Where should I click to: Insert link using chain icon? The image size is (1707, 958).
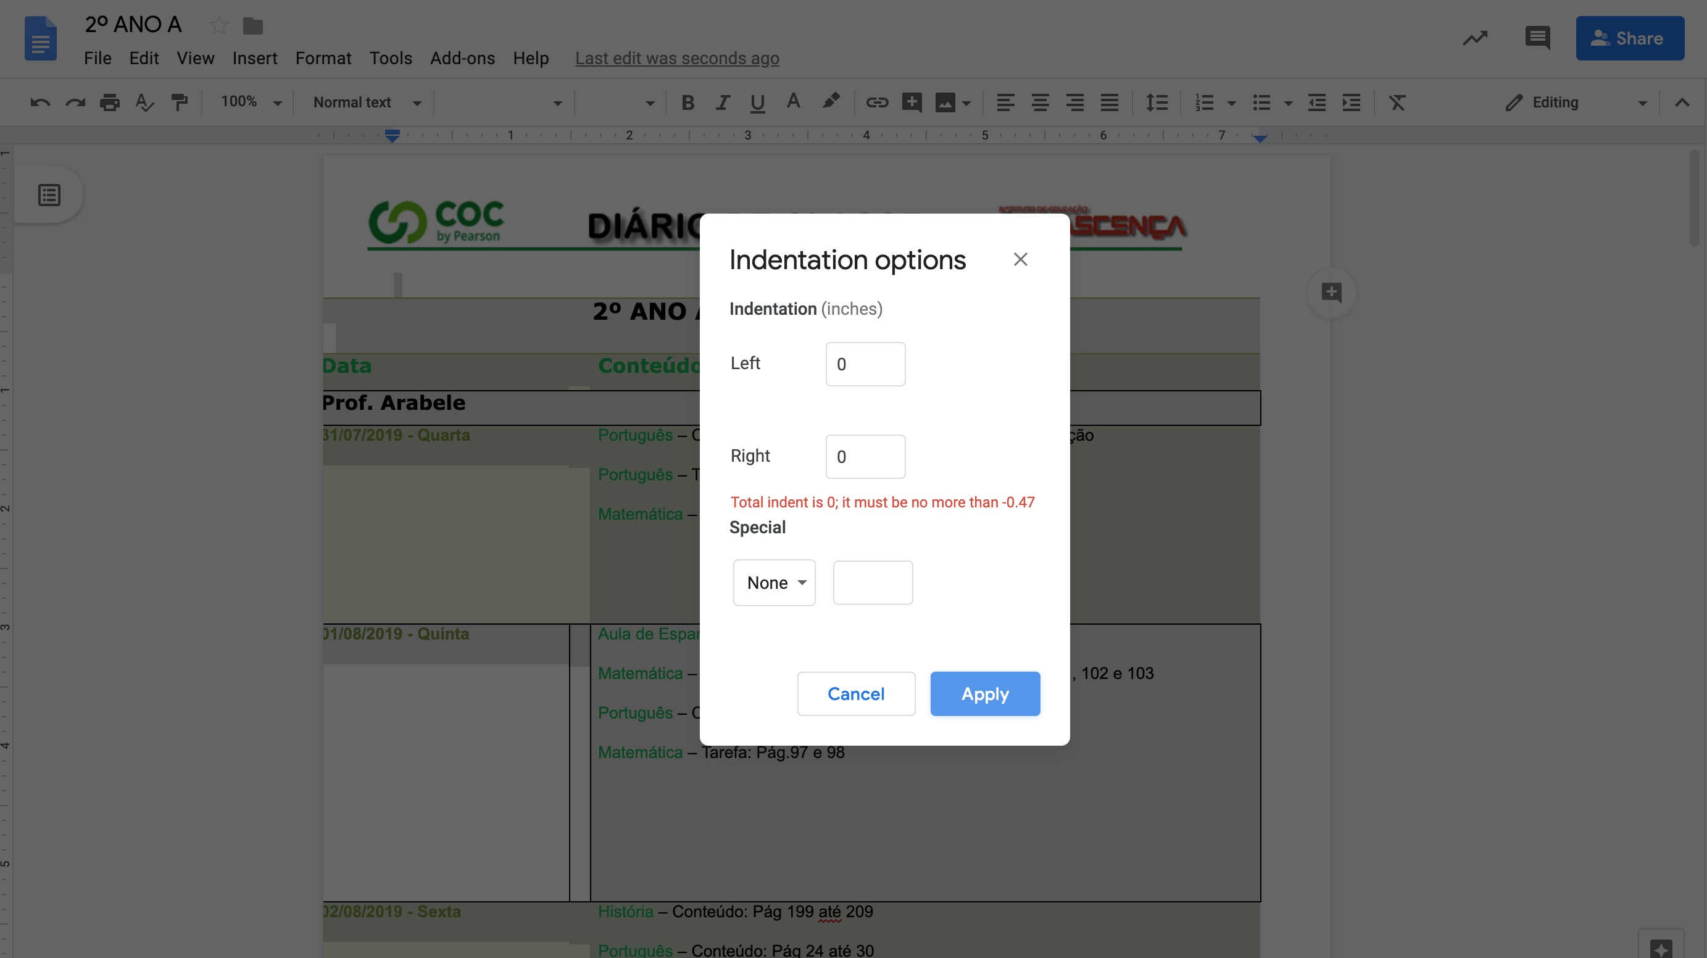coord(876,102)
